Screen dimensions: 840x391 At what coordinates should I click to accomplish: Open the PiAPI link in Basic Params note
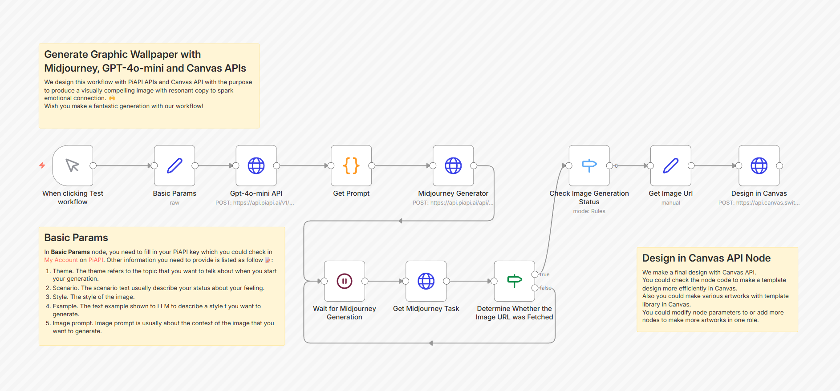coord(96,260)
